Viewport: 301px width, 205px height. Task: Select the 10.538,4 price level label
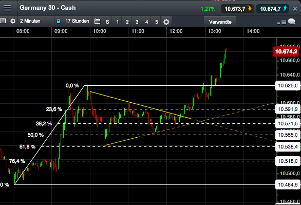[x=288, y=146]
